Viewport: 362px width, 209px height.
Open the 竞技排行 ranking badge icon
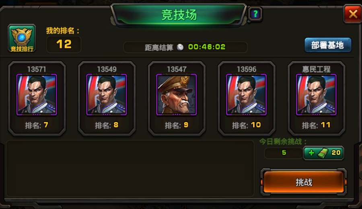pos(22,39)
